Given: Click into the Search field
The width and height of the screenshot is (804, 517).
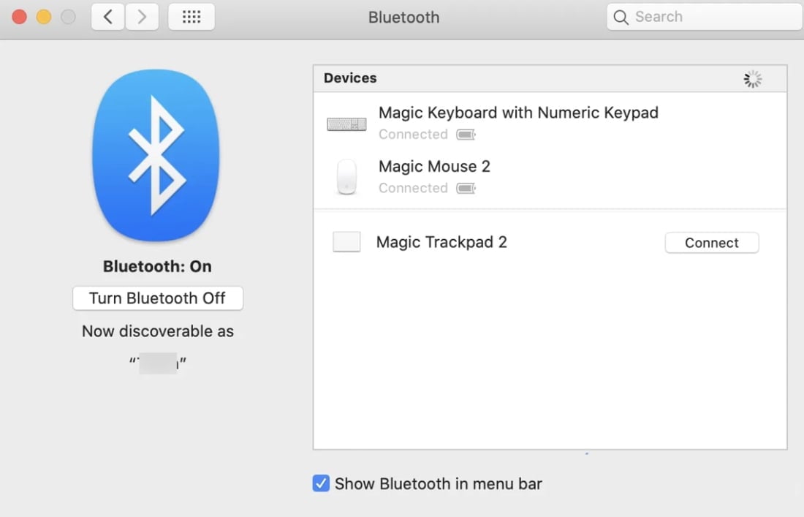Looking at the screenshot, I should (705, 17).
